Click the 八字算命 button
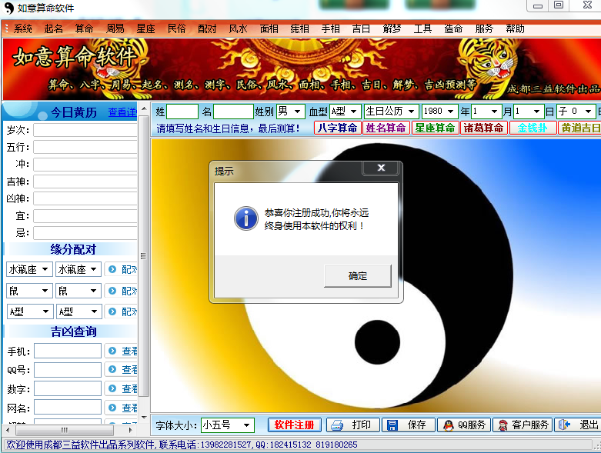This screenshot has width=601, height=453. pos(338,128)
